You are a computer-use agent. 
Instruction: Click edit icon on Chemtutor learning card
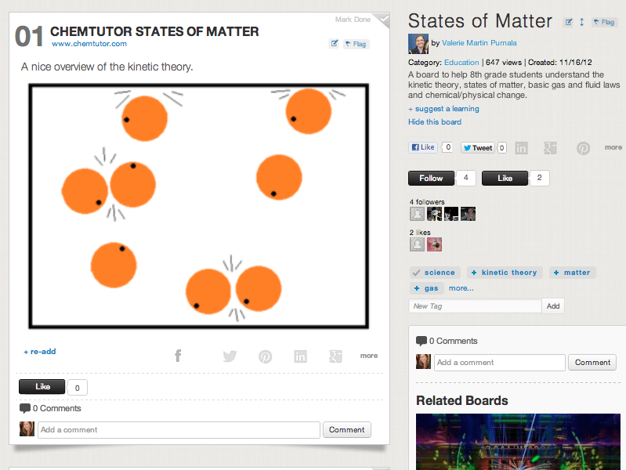click(x=335, y=44)
